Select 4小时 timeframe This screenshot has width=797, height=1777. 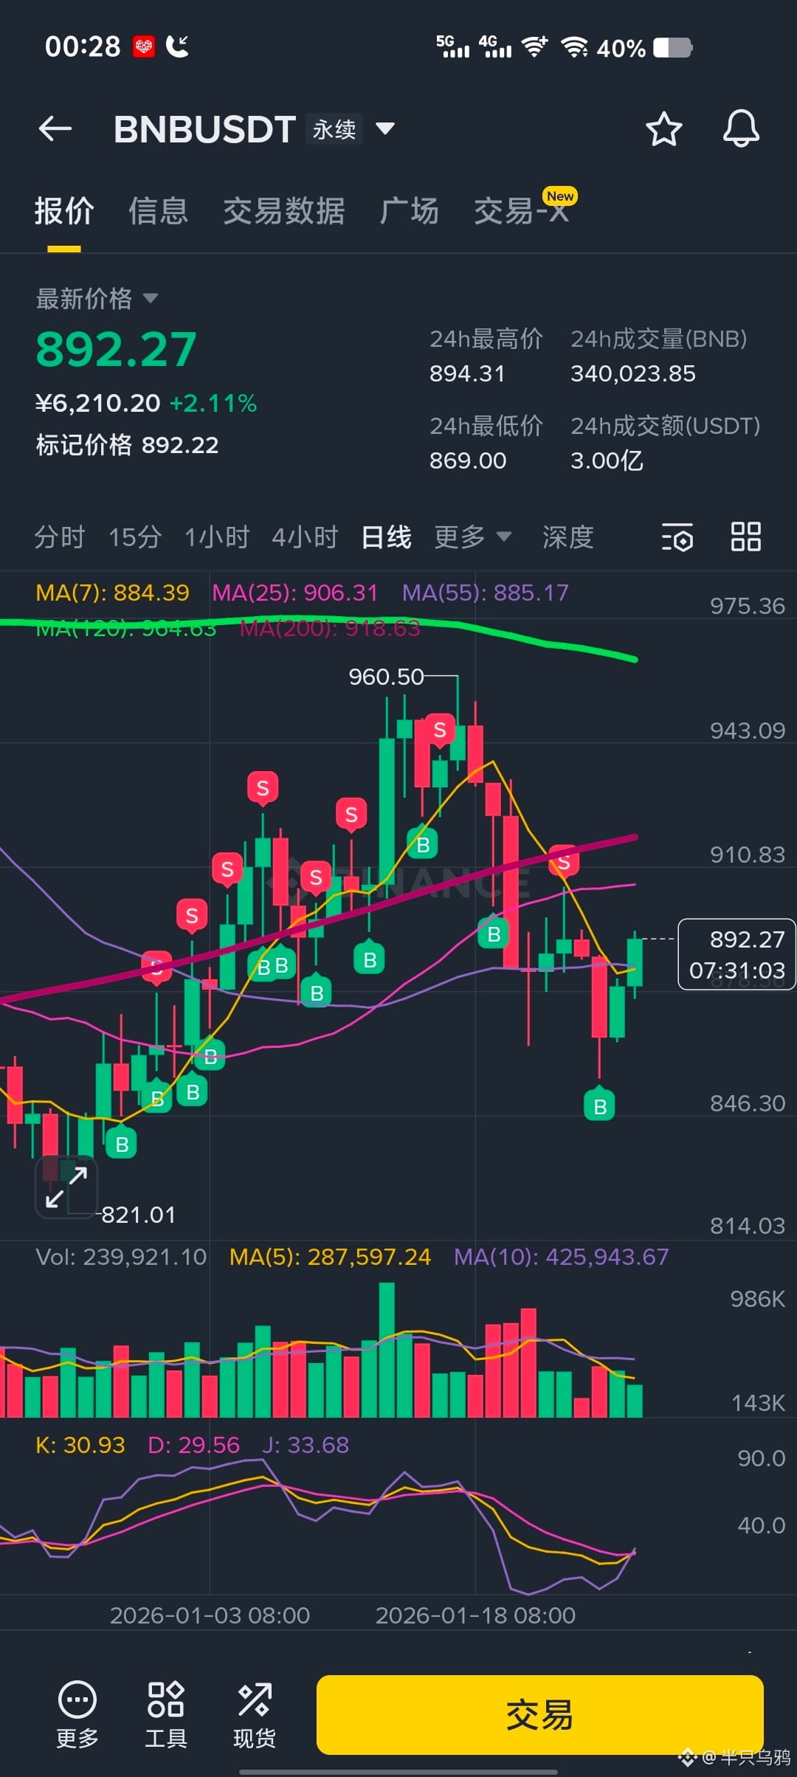tap(305, 536)
